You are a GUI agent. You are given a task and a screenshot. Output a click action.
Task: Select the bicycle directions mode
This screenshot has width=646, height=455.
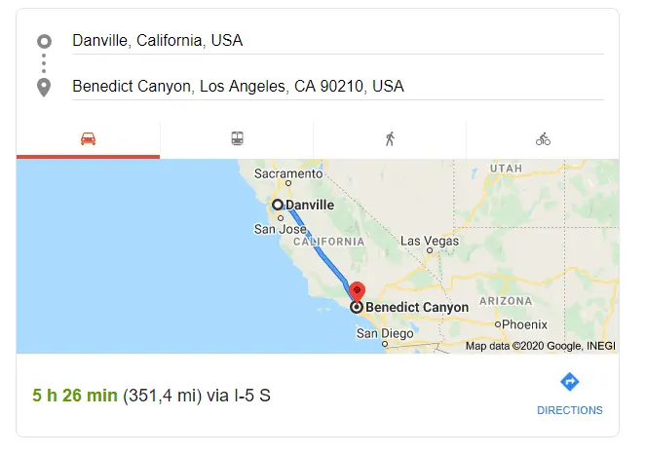pyautogui.click(x=543, y=138)
